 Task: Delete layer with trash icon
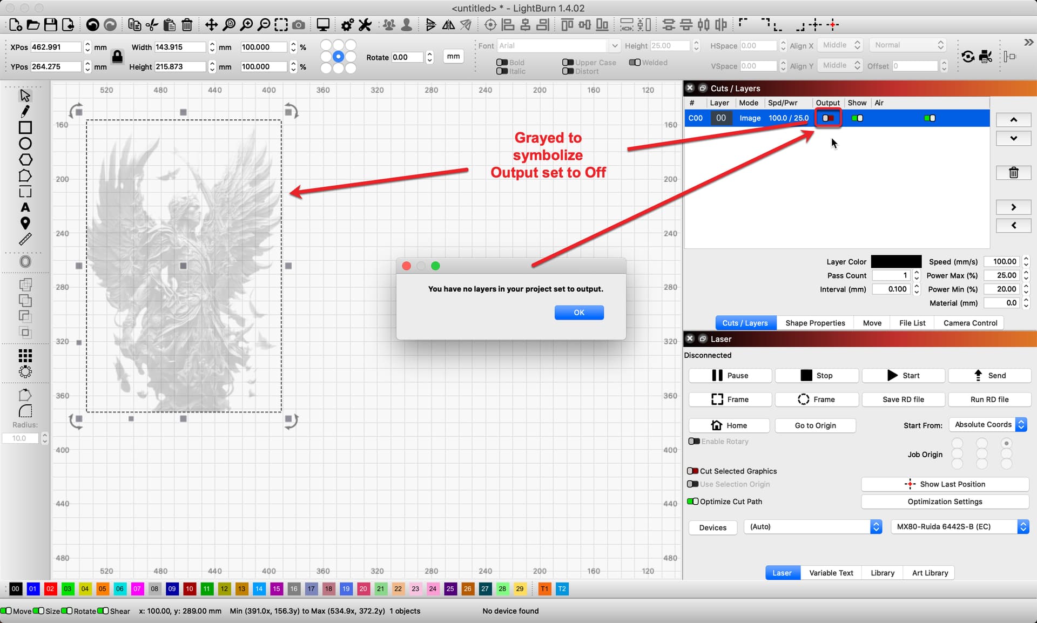pos(1013,173)
